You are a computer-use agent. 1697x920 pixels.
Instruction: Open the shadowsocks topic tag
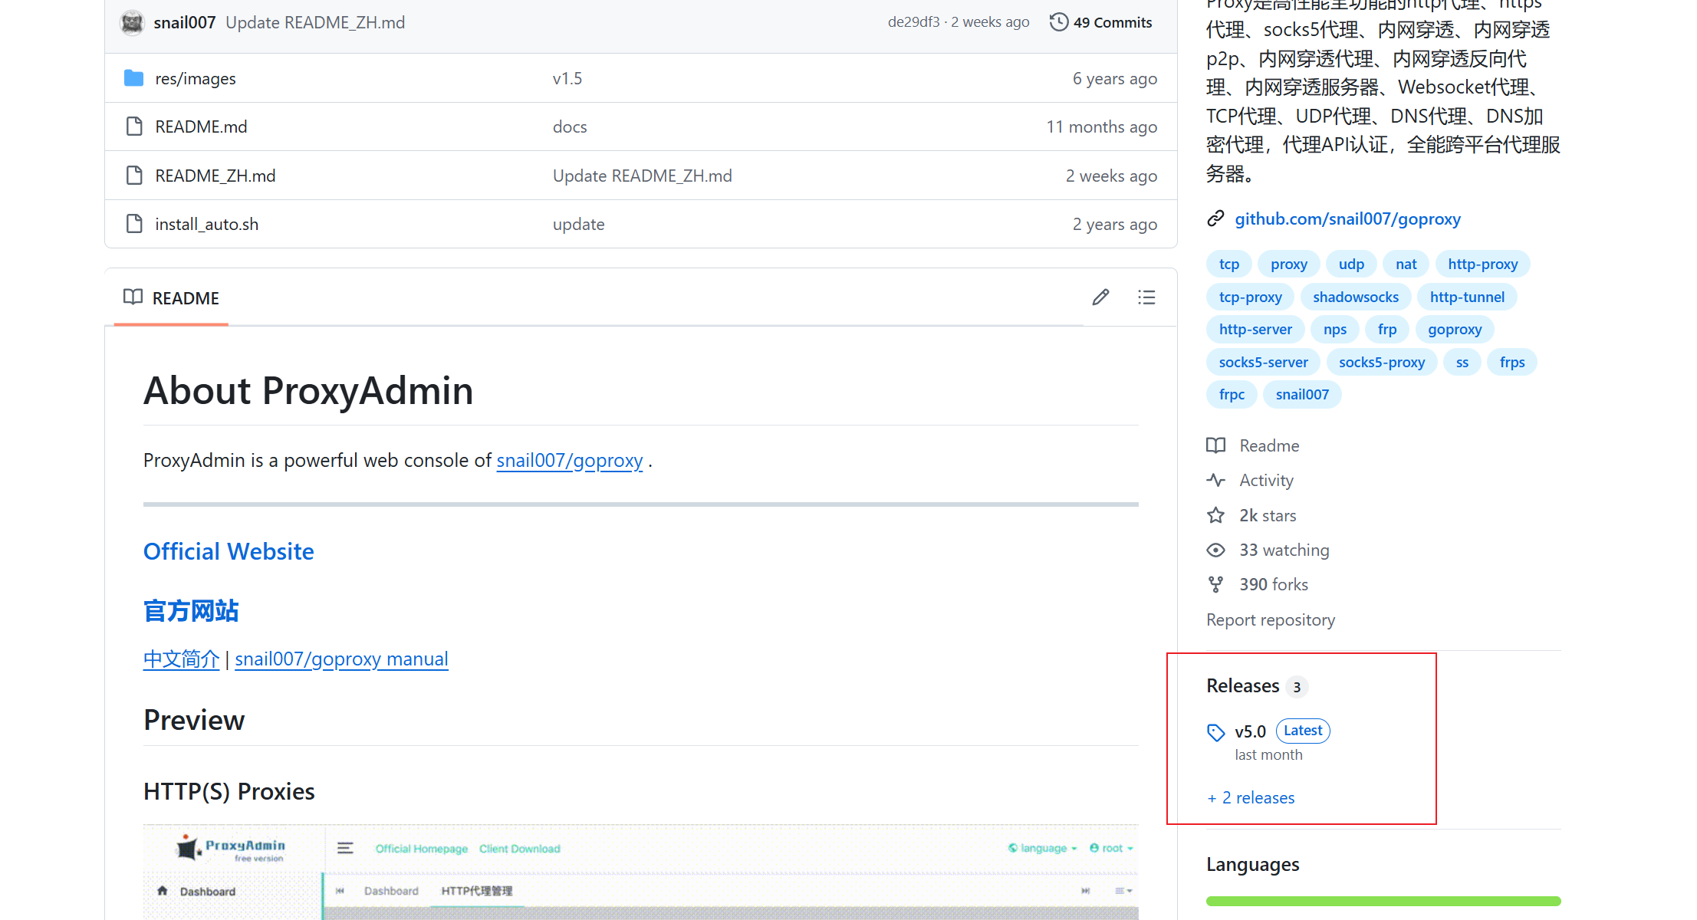[1355, 297]
